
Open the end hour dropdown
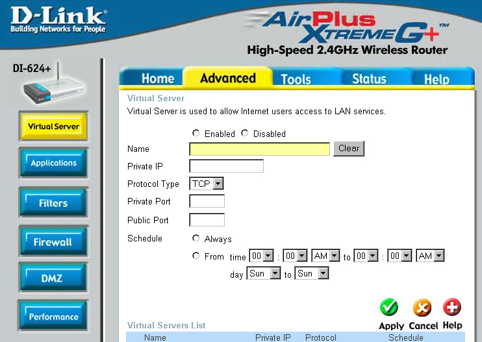(x=366, y=256)
